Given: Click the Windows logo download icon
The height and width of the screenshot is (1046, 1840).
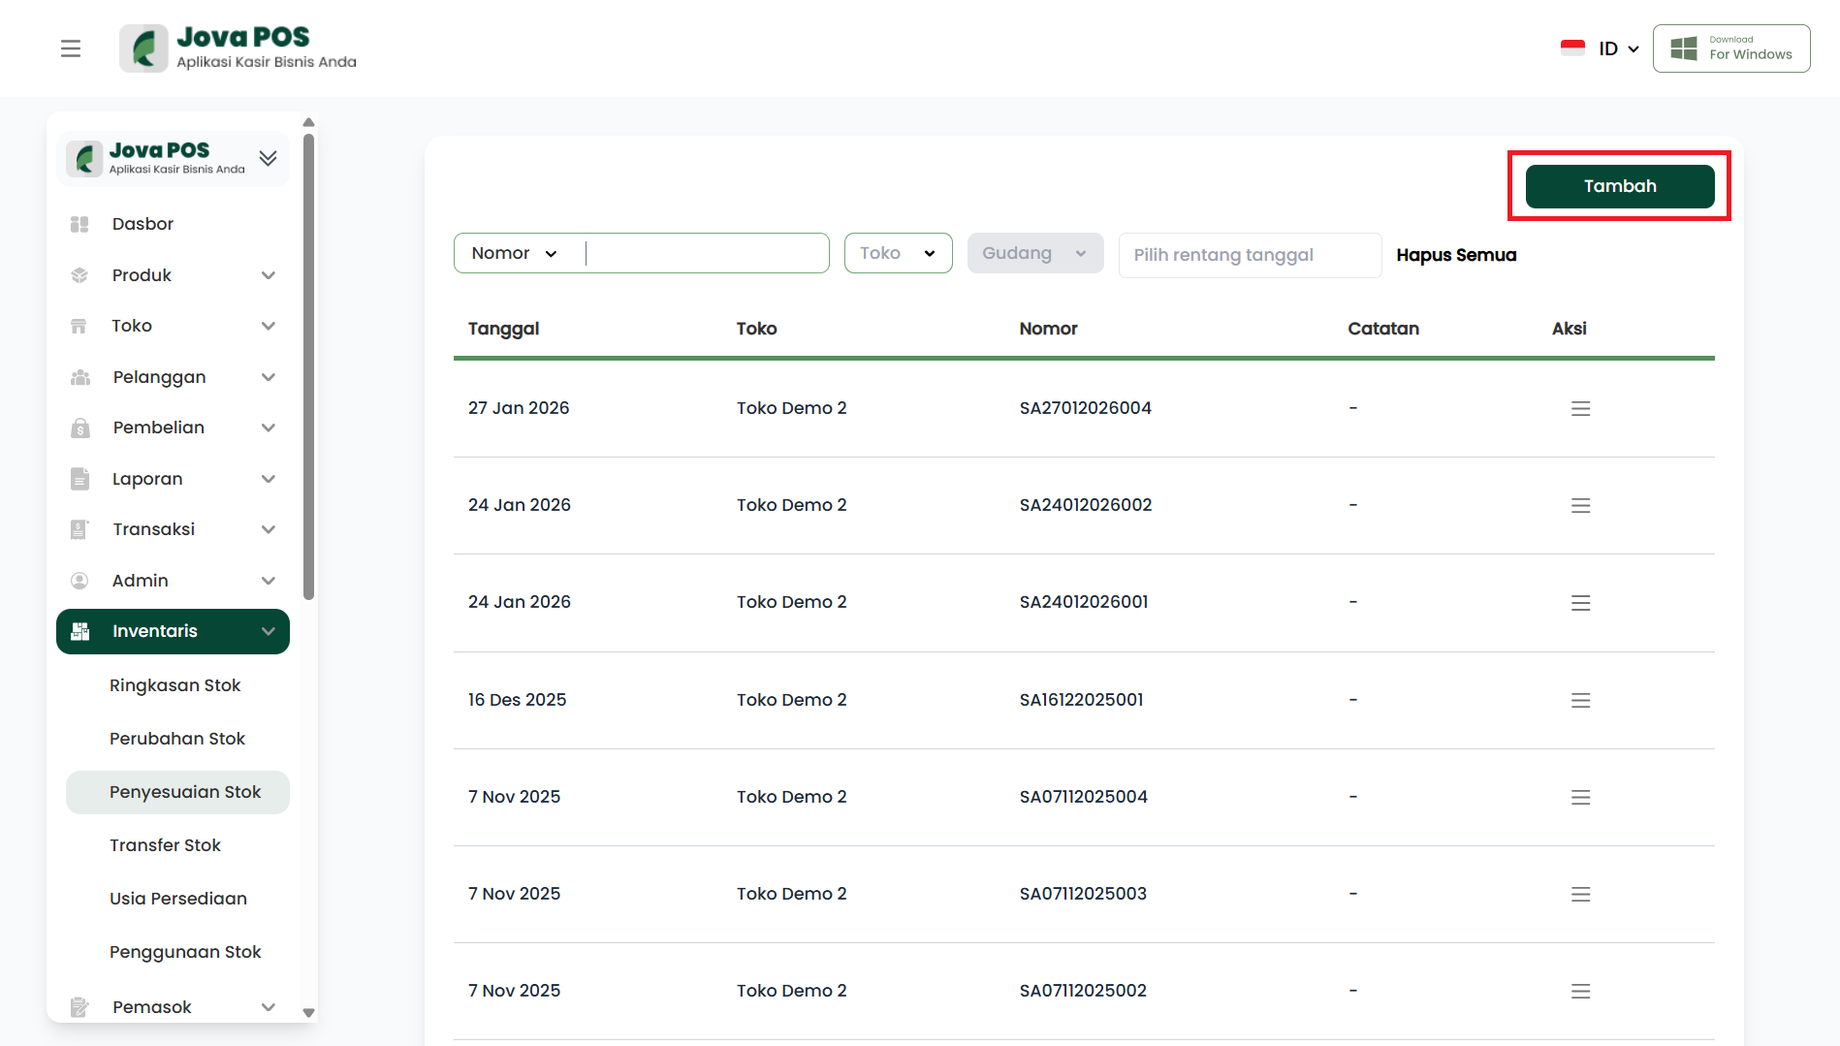Looking at the screenshot, I should (1684, 48).
